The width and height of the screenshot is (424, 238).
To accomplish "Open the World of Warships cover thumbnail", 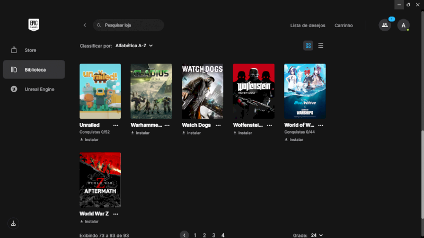I will click(305, 91).
